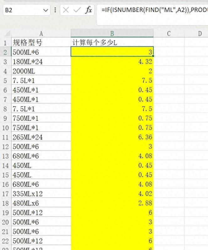Open the Name Box dropdown arrow
The height and width of the screenshot is (250, 208).
pos(45,10)
